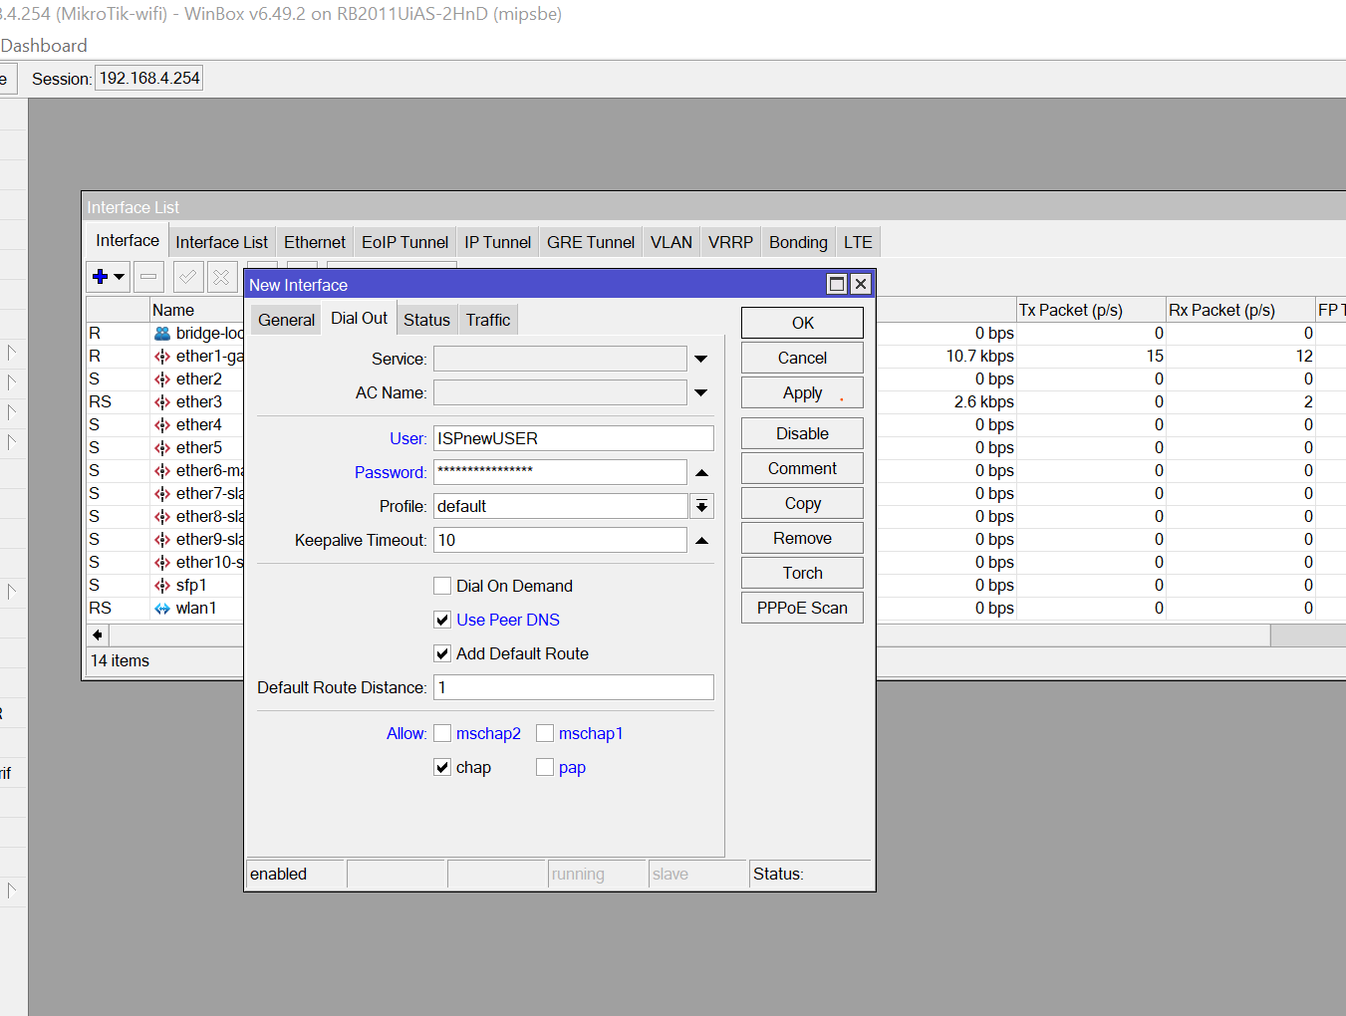Click the X Disable toolbar icon

(x=222, y=277)
